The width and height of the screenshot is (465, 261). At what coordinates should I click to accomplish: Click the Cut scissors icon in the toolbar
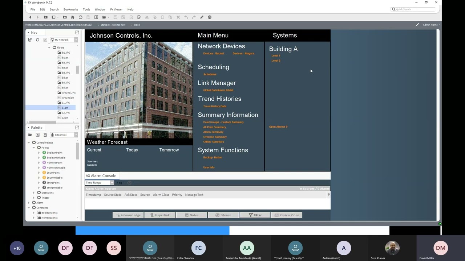(147, 17)
